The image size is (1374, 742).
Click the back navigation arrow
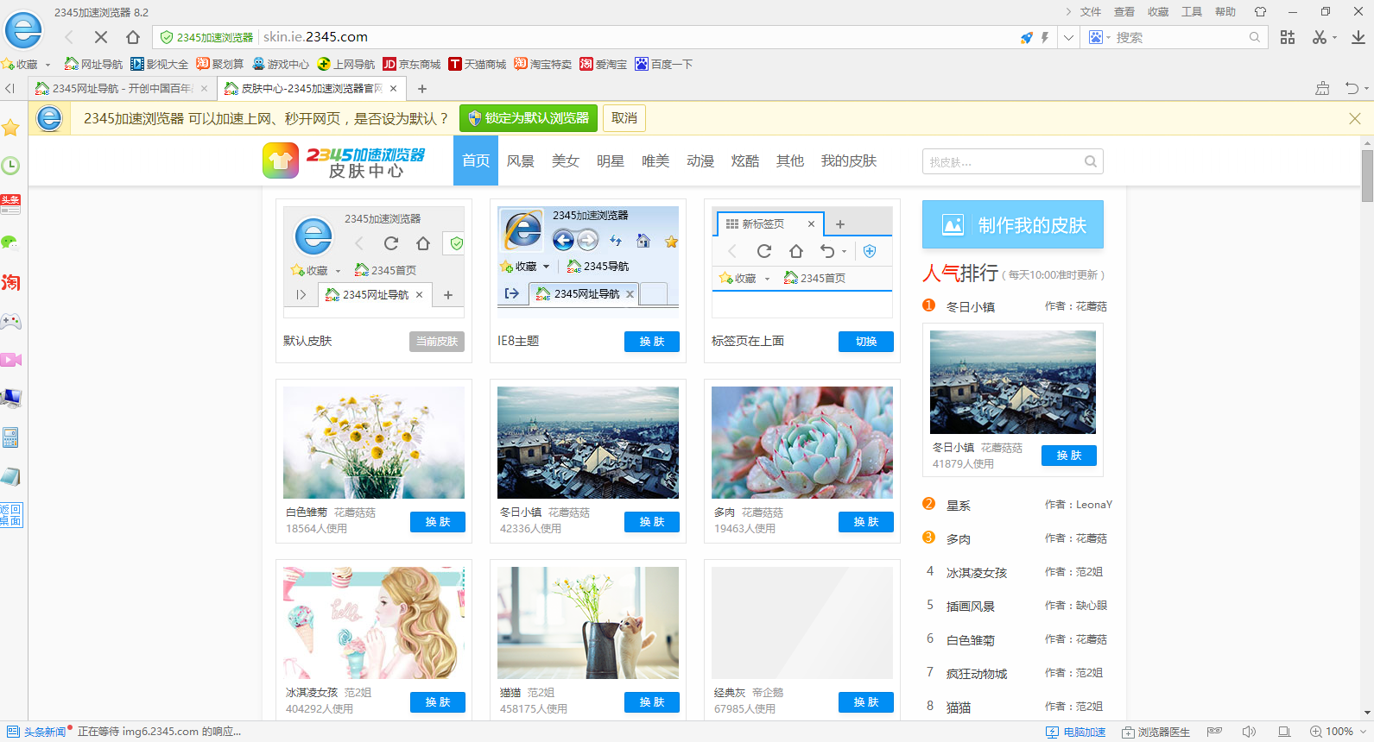tap(69, 37)
